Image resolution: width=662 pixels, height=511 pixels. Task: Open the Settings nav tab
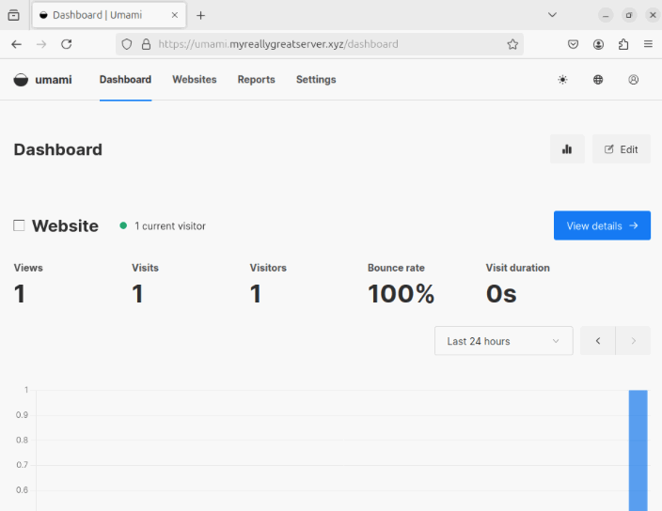[x=316, y=80]
